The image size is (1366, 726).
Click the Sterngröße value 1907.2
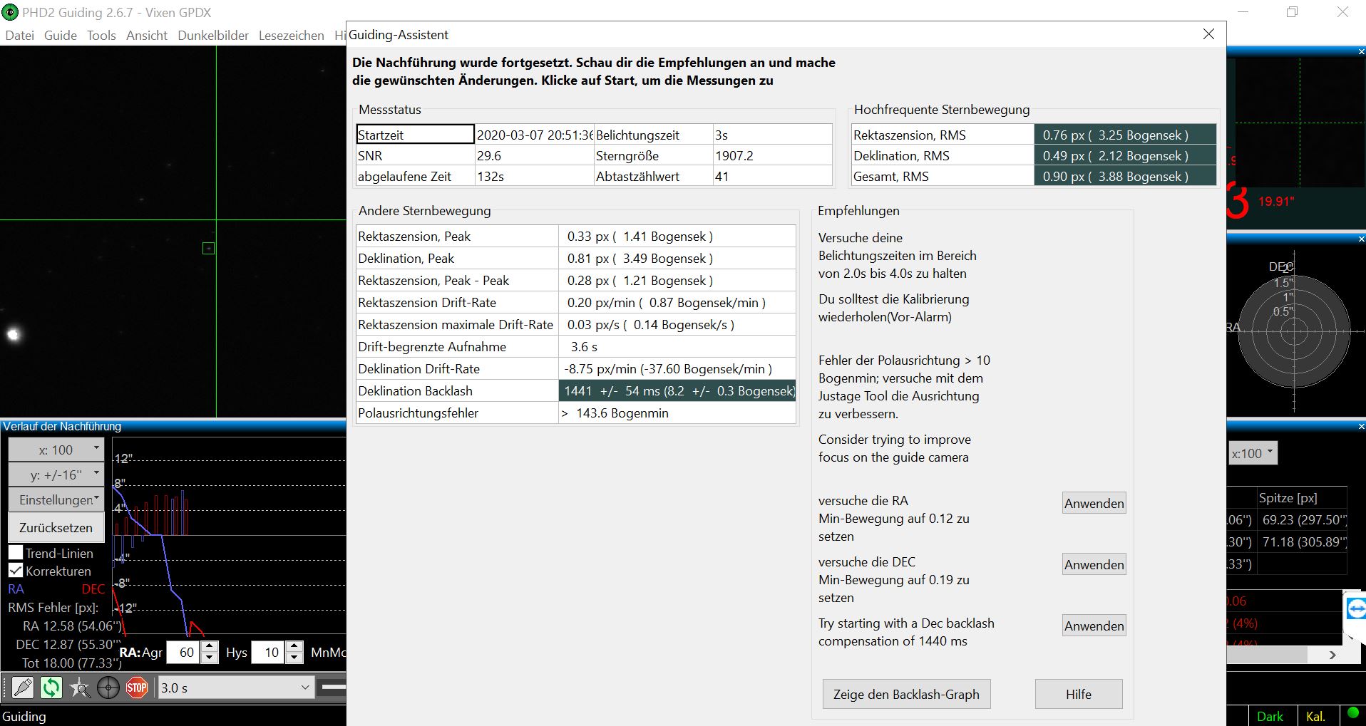click(x=773, y=155)
